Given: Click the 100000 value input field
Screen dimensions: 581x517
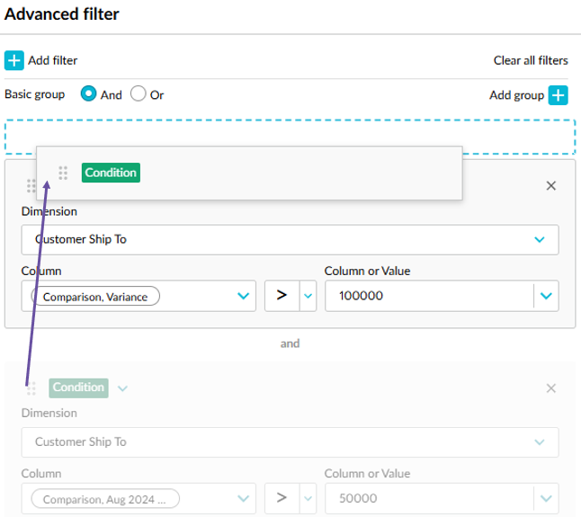Looking at the screenshot, I should (427, 296).
